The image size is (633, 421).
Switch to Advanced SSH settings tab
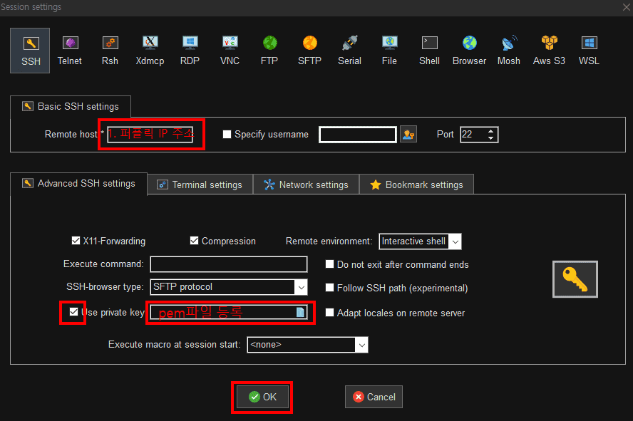[x=78, y=184]
